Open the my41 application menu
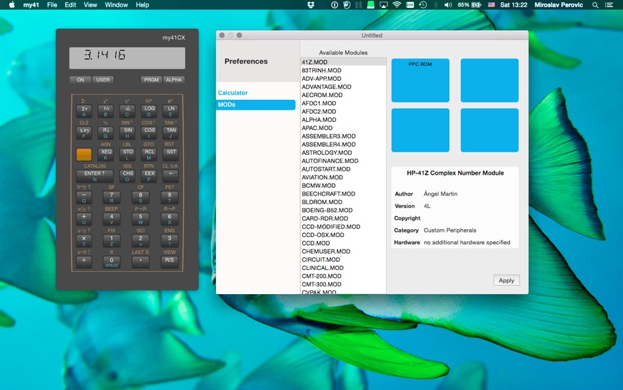This screenshot has height=390, width=623. coord(31,5)
